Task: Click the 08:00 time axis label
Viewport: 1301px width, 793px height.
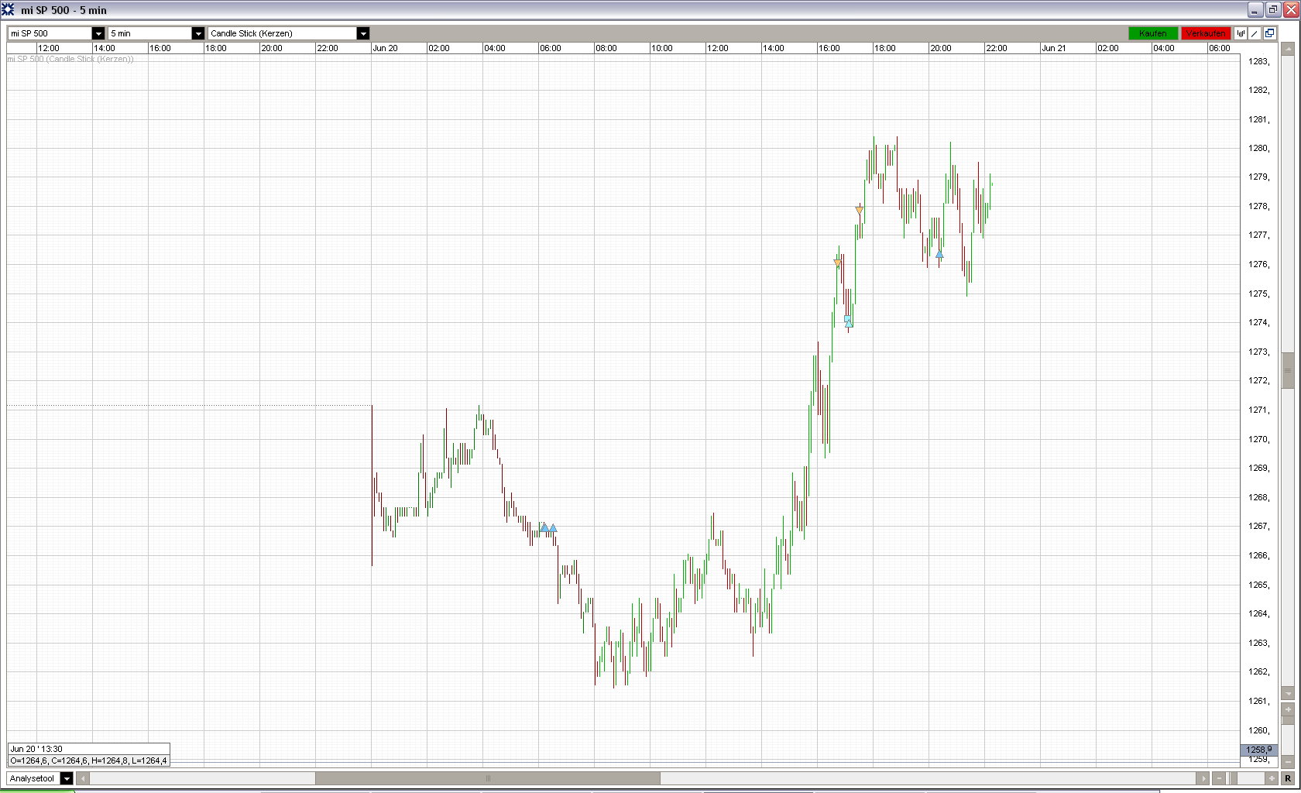Action: click(606, 48)
